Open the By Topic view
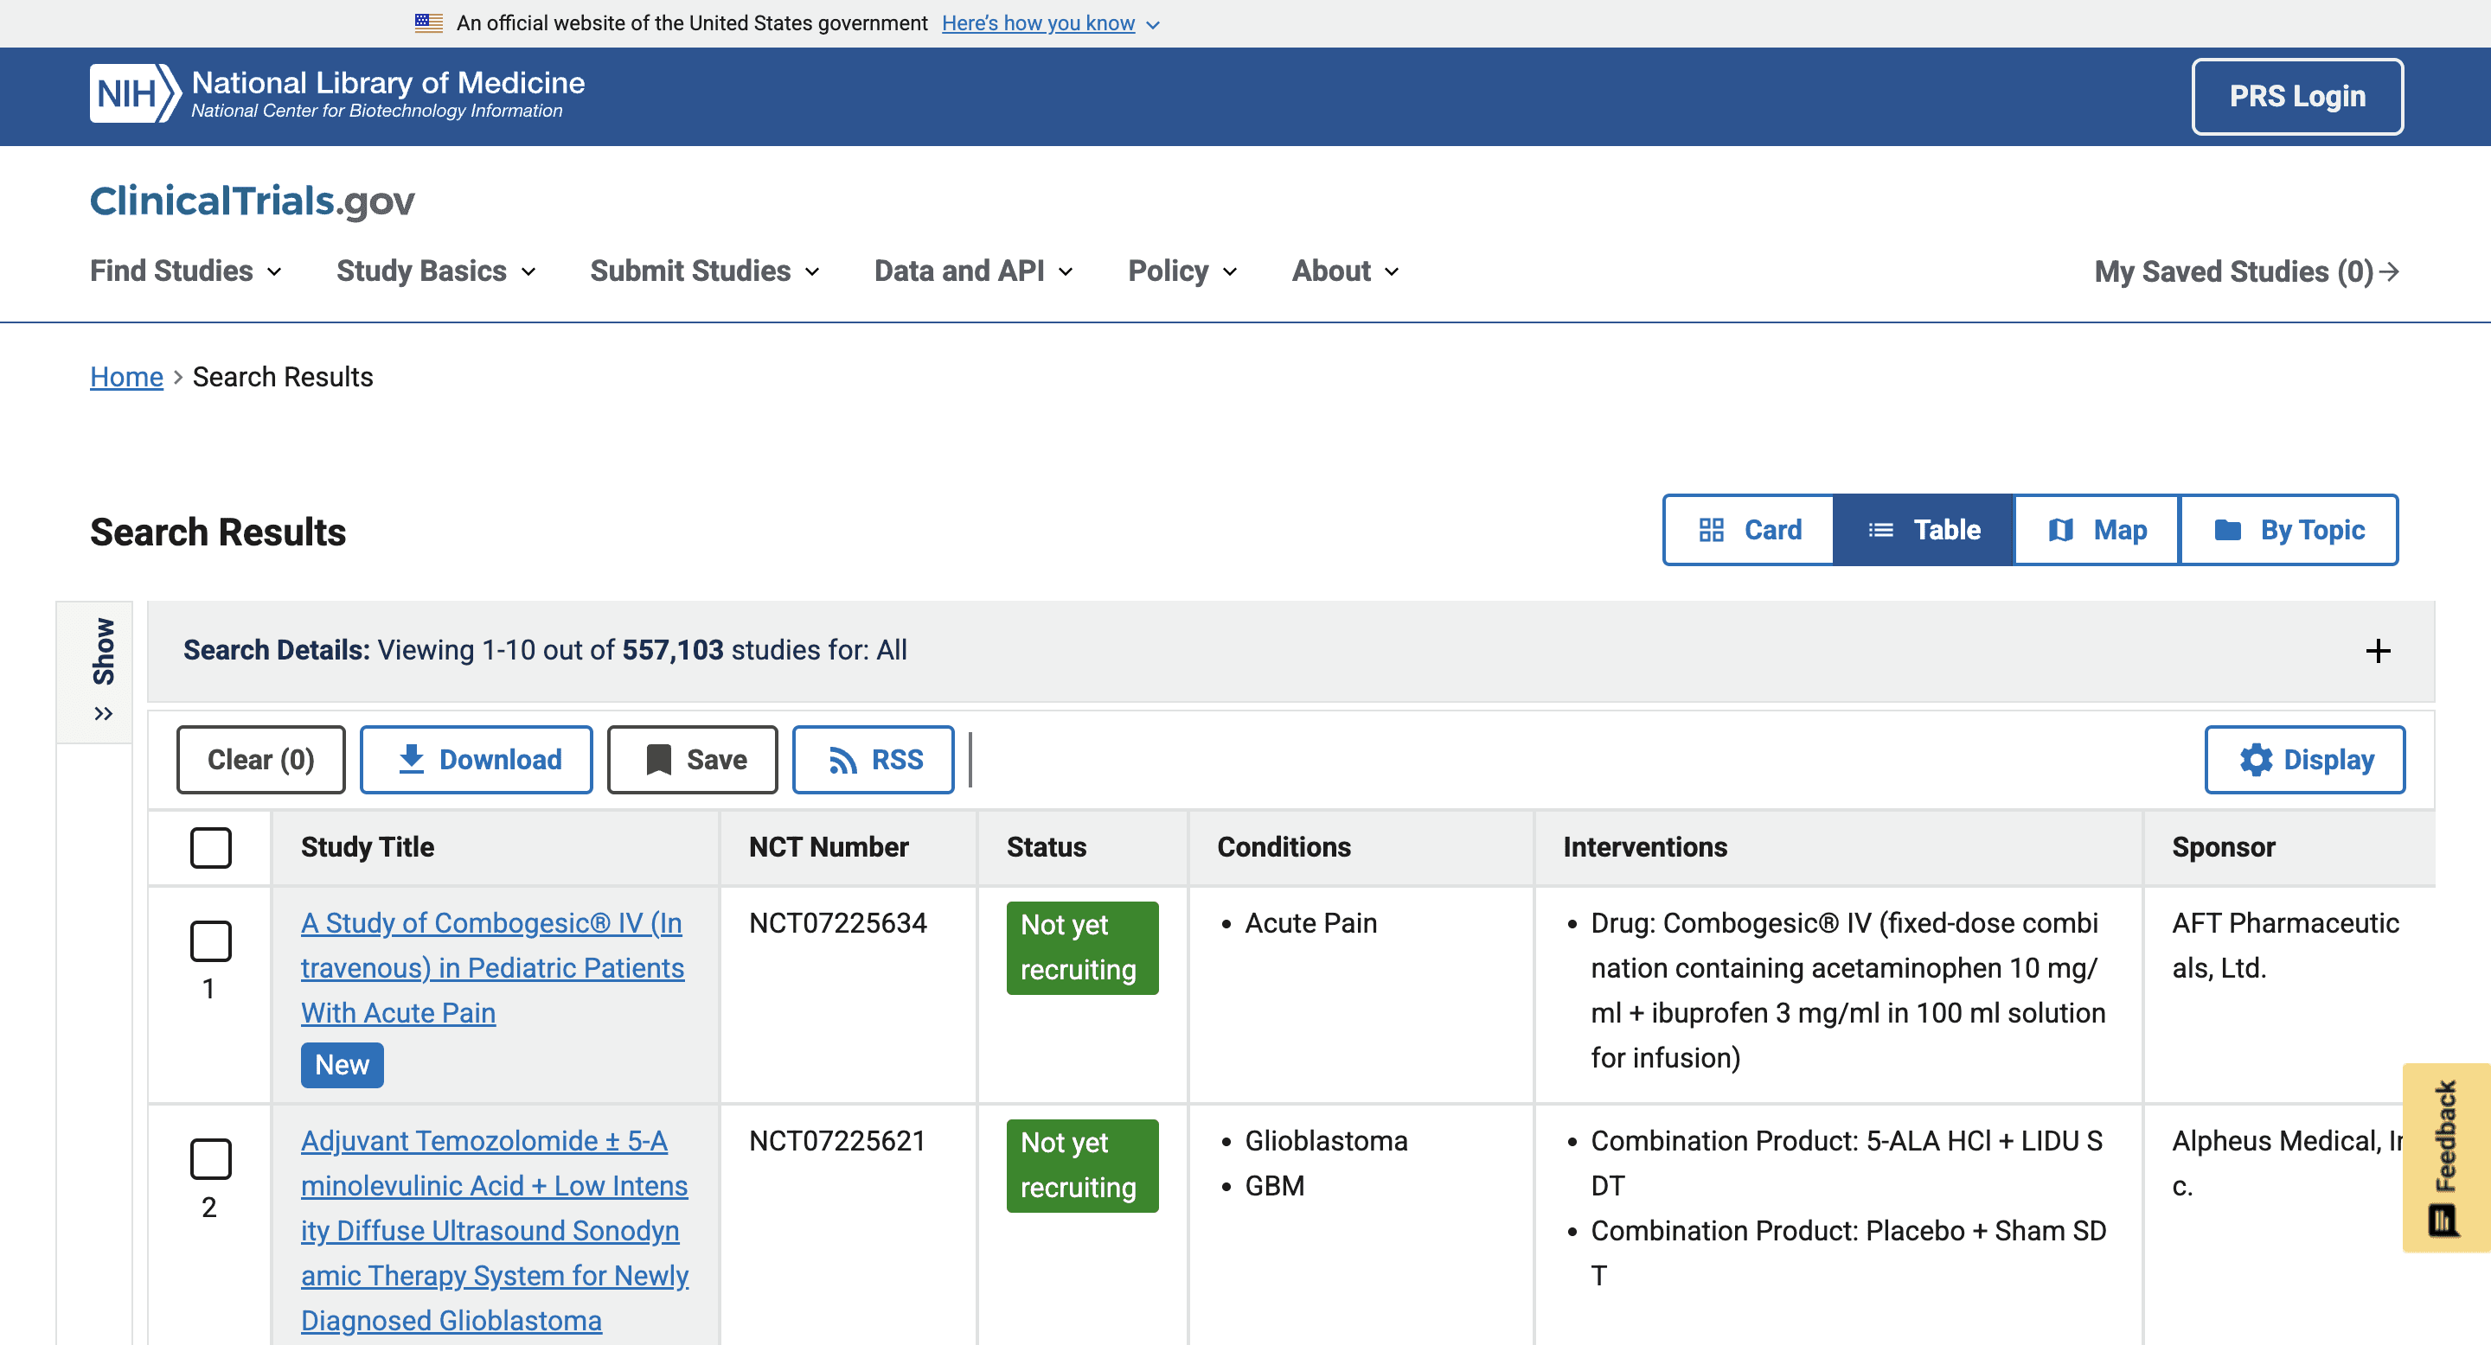 coord(2289,530)
